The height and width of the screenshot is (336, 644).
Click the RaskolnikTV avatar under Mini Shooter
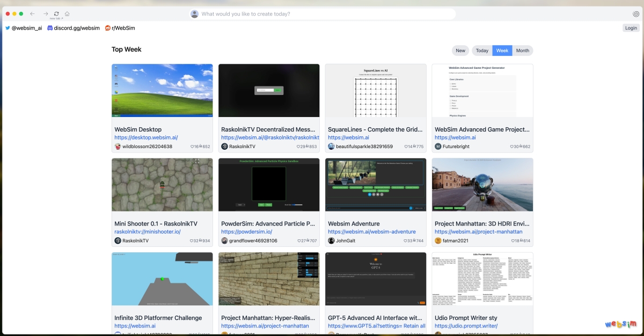click(x=118, y=240)
